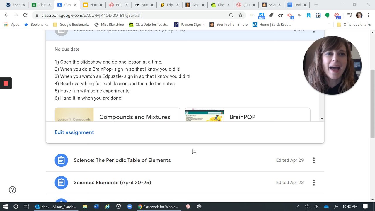The width and height of the screenshot is (375, 211).
Task: Click the zoom magnifier icon in address bar
Action: pos(231,15)
